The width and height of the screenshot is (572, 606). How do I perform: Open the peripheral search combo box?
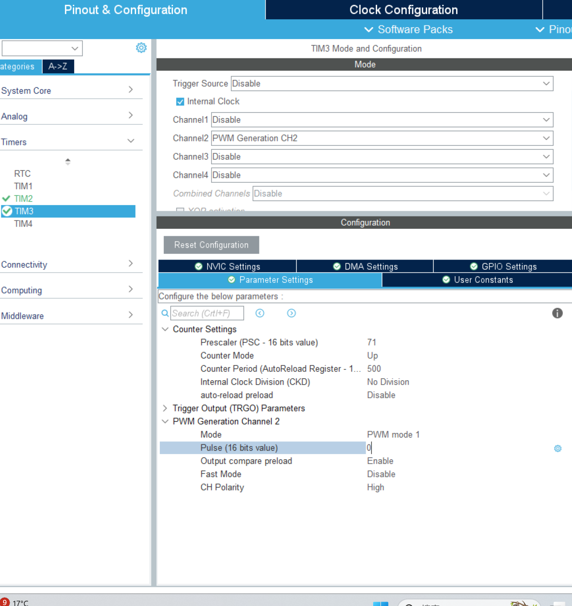coord(42,48)
